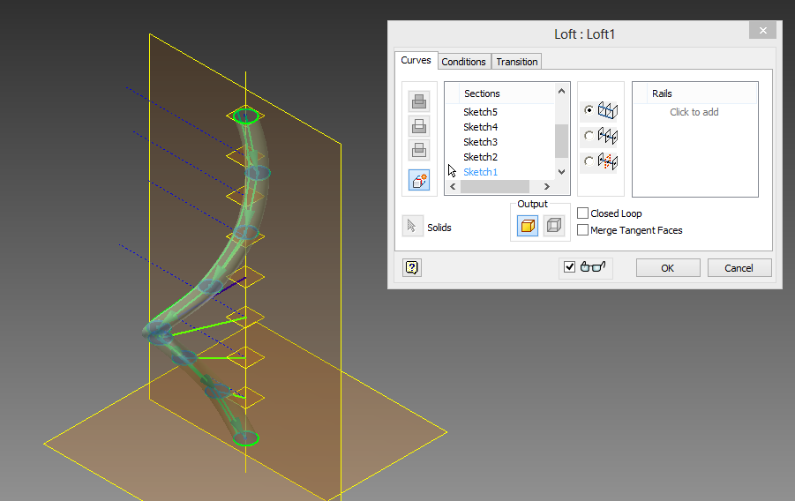The width and height of the screenshot is (795, 501).
Task: Click the bottom green sketch circle
Action: point(246,438)
